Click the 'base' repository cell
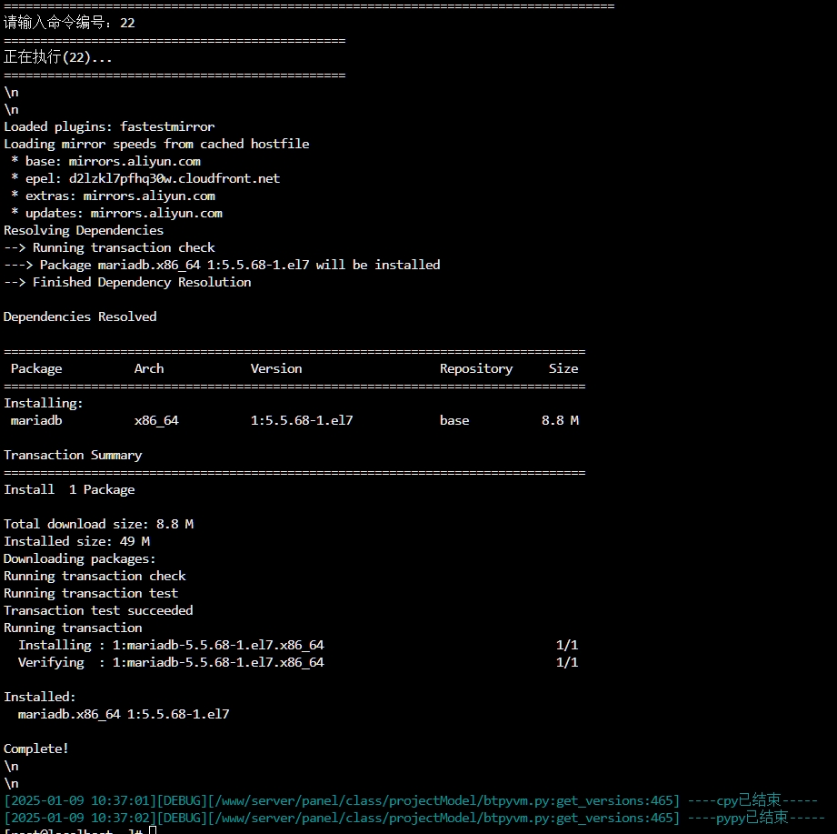Screen dimensions: 837x834 pyautogui.click(x=454, y=420)
